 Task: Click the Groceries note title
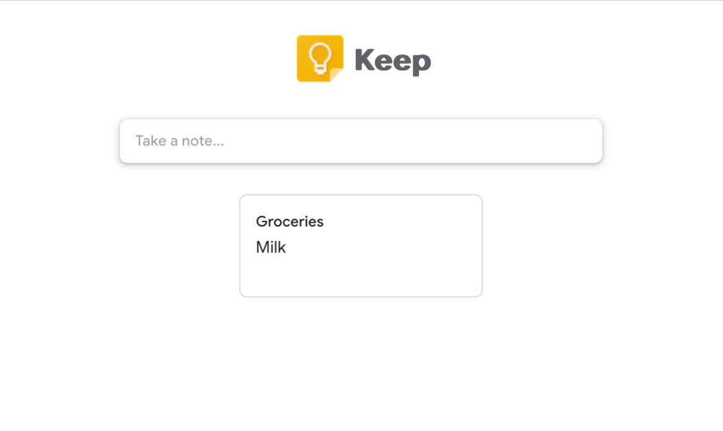point(290,222)
